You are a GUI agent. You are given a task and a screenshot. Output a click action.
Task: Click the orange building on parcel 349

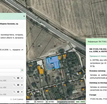(40, 70)
